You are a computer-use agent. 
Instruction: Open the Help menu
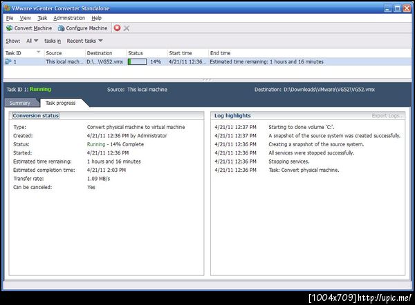pyautogui.click(x=96, y=18)
